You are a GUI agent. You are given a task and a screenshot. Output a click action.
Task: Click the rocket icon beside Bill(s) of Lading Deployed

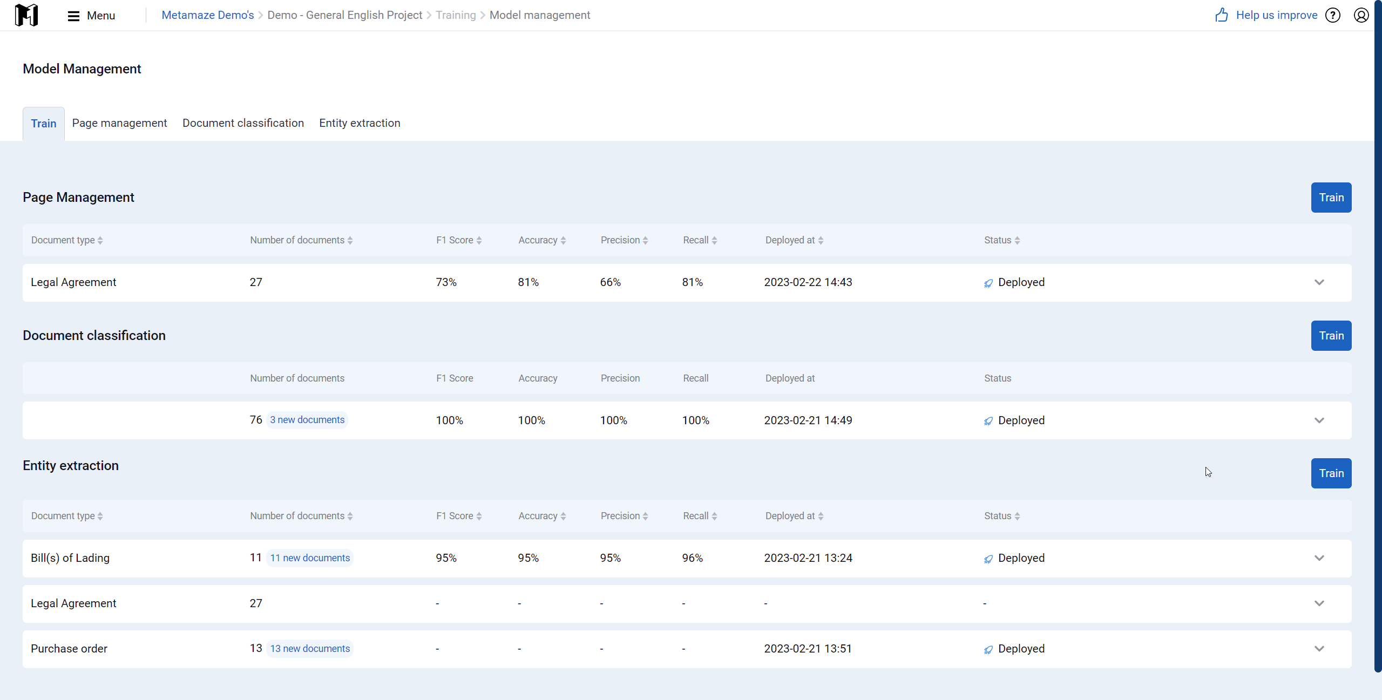(988, 559)
